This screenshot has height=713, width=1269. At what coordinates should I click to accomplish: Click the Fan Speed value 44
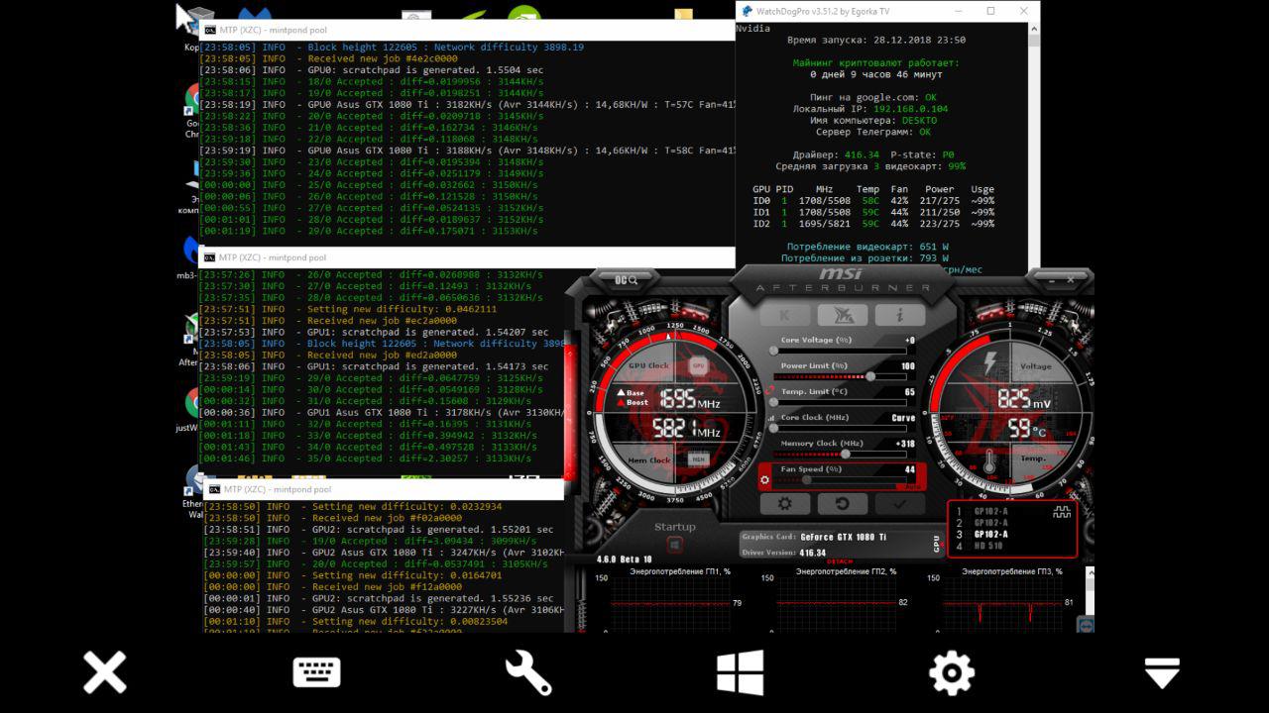click(909, 470)
